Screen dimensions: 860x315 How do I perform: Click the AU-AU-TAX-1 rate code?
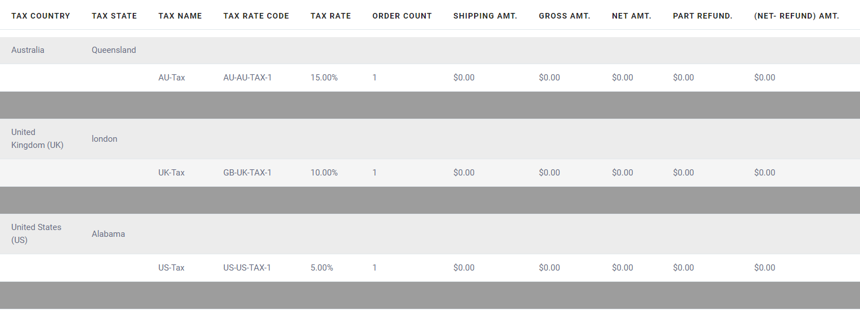[247, 78]
